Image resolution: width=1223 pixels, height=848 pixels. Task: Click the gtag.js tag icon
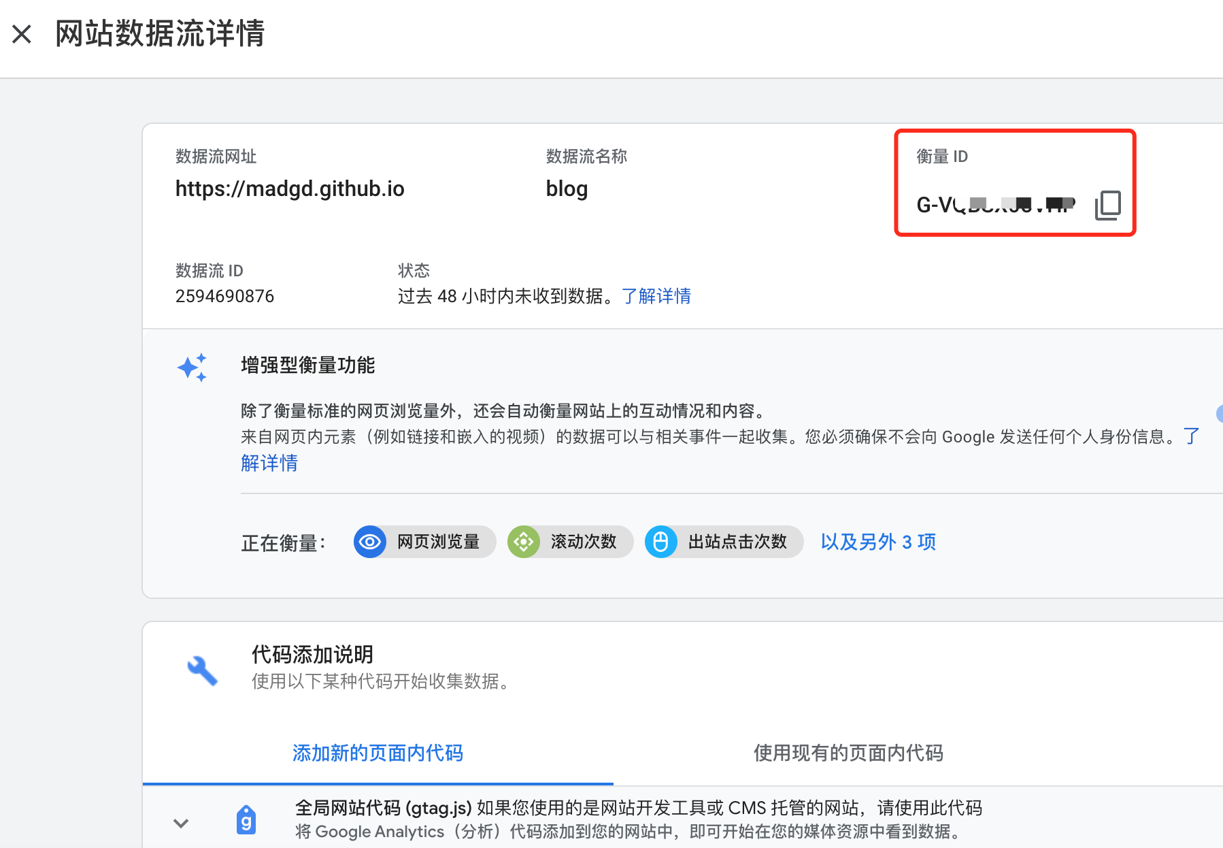[x=246, y=819]
